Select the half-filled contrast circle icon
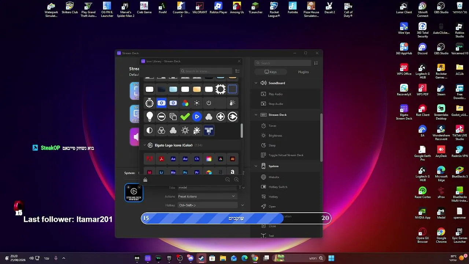This screenshot has height=264, width=469. (x=149, y=130)
